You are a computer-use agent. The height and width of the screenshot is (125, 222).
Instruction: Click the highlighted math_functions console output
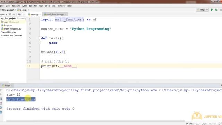(21, 99)
